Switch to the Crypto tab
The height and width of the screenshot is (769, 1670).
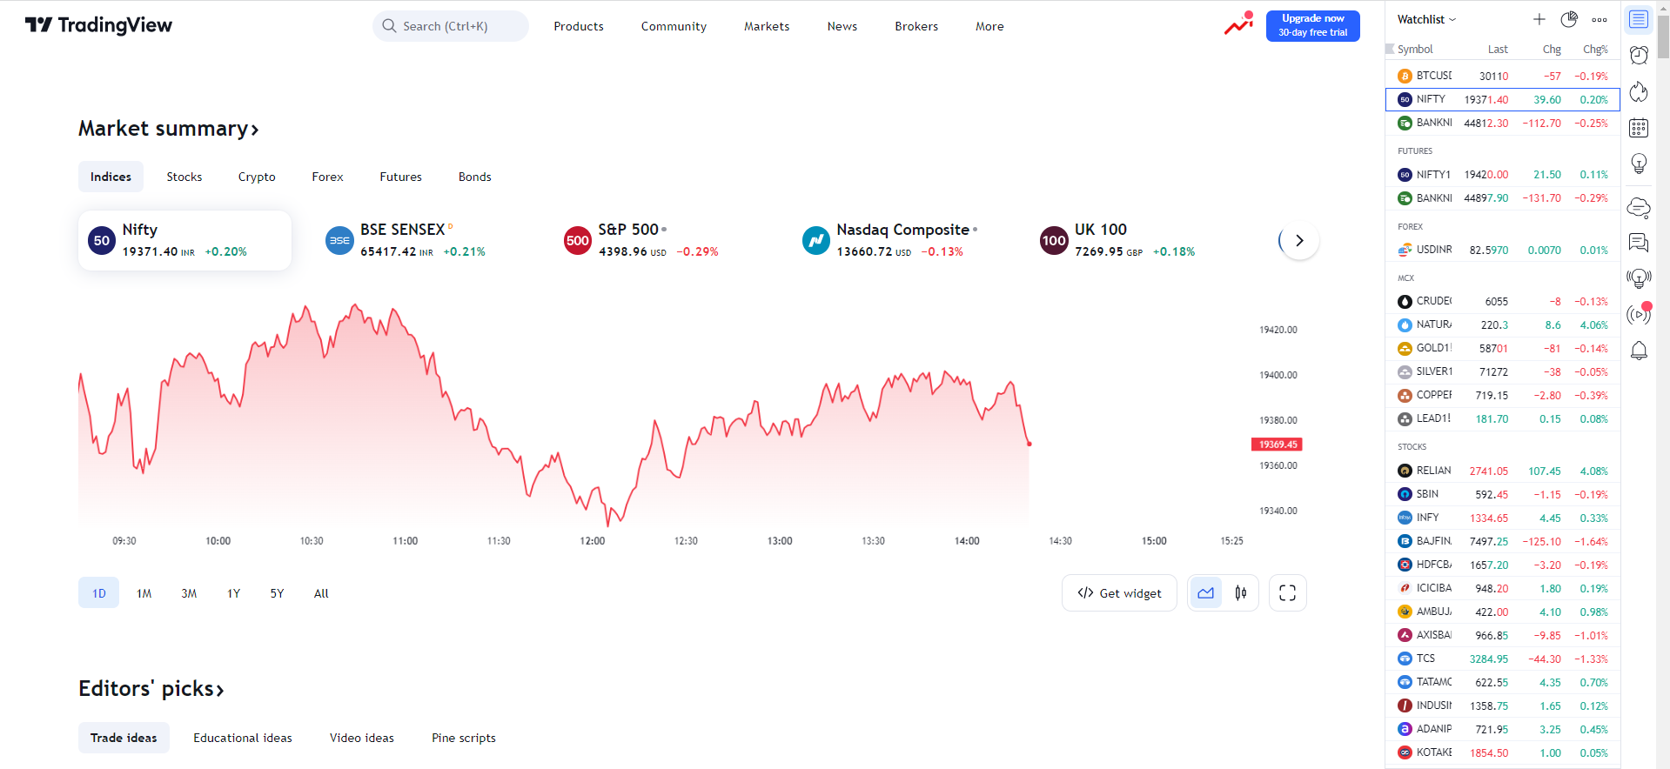(257, 177)
